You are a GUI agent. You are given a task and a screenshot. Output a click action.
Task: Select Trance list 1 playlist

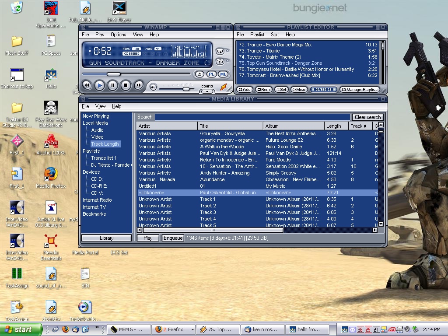[x=104, y=158]
